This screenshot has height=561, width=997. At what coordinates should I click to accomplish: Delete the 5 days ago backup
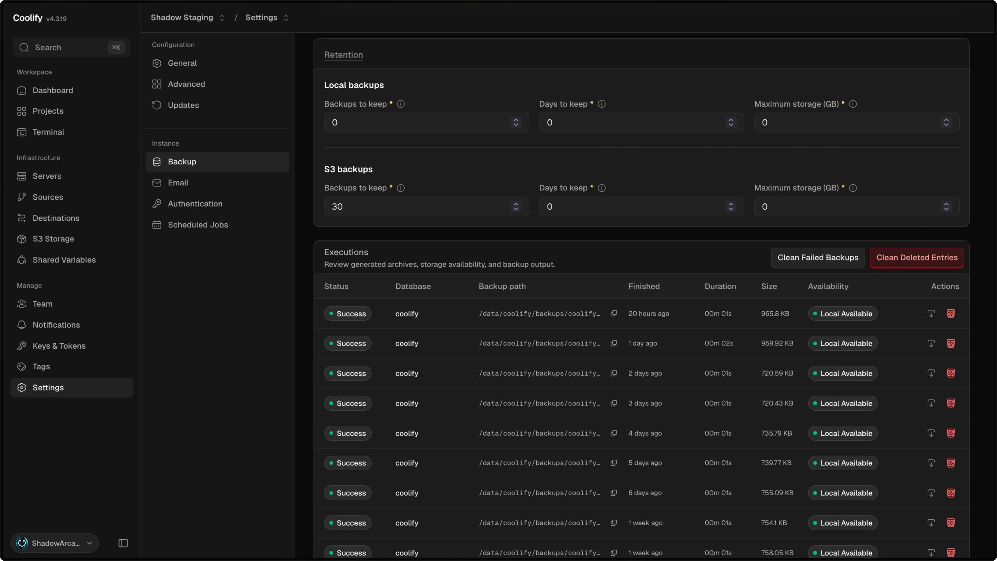[951, 463]
